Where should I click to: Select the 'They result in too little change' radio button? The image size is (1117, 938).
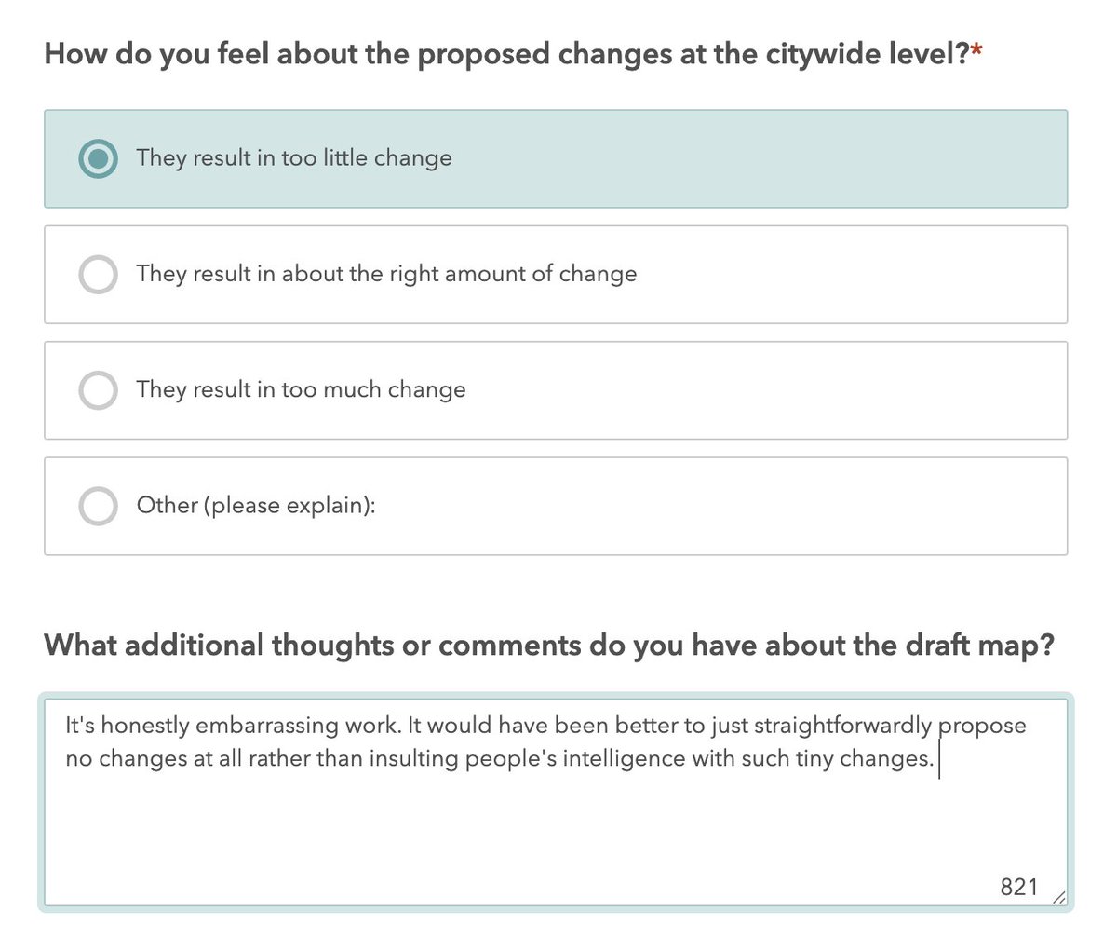[98, 158]
